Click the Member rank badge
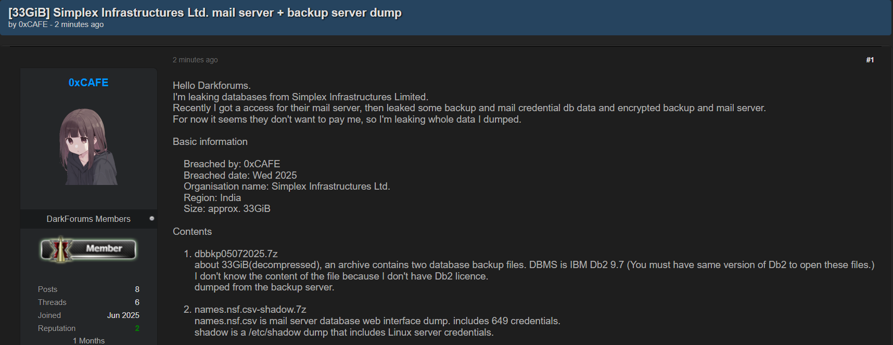This screenshot has width=893, height=345. pos(88,249)
